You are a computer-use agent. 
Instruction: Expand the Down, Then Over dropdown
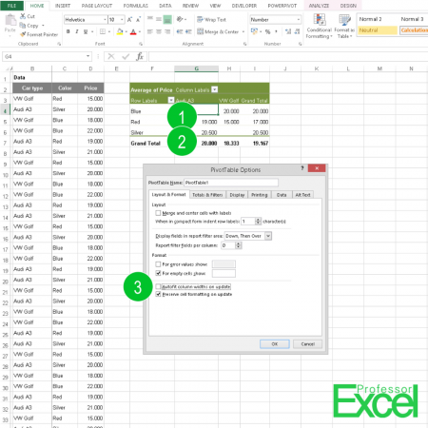(268, 236)
